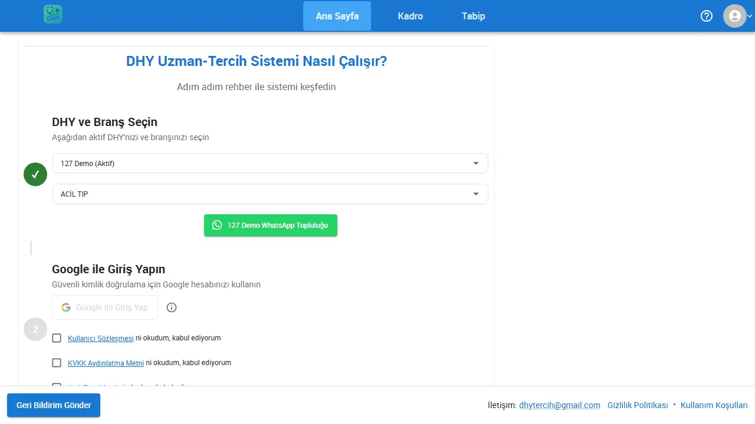Check the KVKK Aydınlatma Metni acceptance checkbox
Image resolution: width=755 pixels, height=424 pixels.
click(57, 362)
